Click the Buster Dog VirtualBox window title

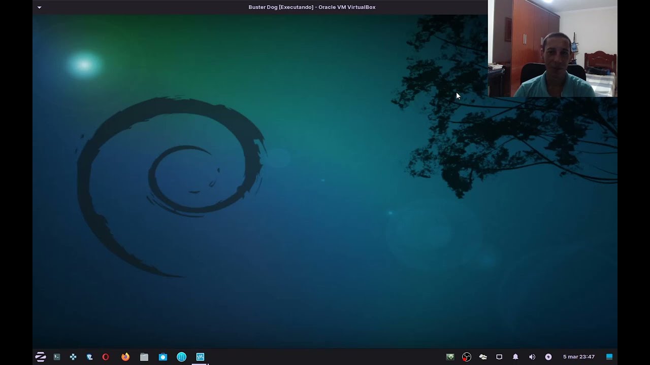coord(312,7)
